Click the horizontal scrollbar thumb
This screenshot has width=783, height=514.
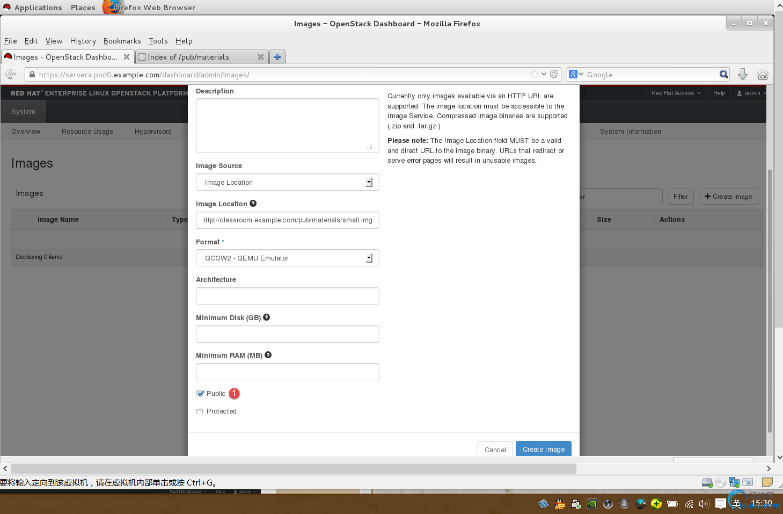coord(294,469)
